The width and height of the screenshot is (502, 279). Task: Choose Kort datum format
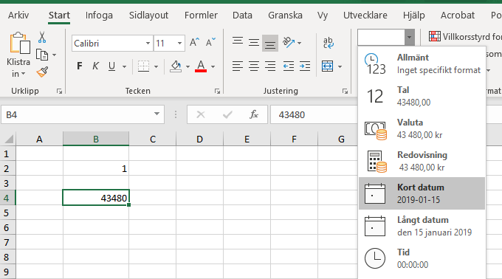pyautogui.click(x=422, y=193)
